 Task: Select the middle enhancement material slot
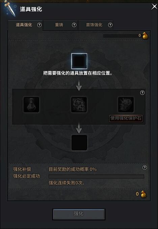pos(79,105)
